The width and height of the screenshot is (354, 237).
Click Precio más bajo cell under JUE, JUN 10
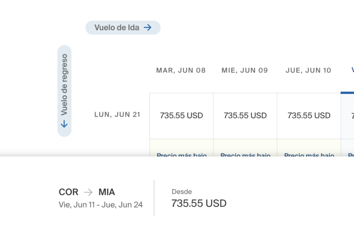coord(309,153)
